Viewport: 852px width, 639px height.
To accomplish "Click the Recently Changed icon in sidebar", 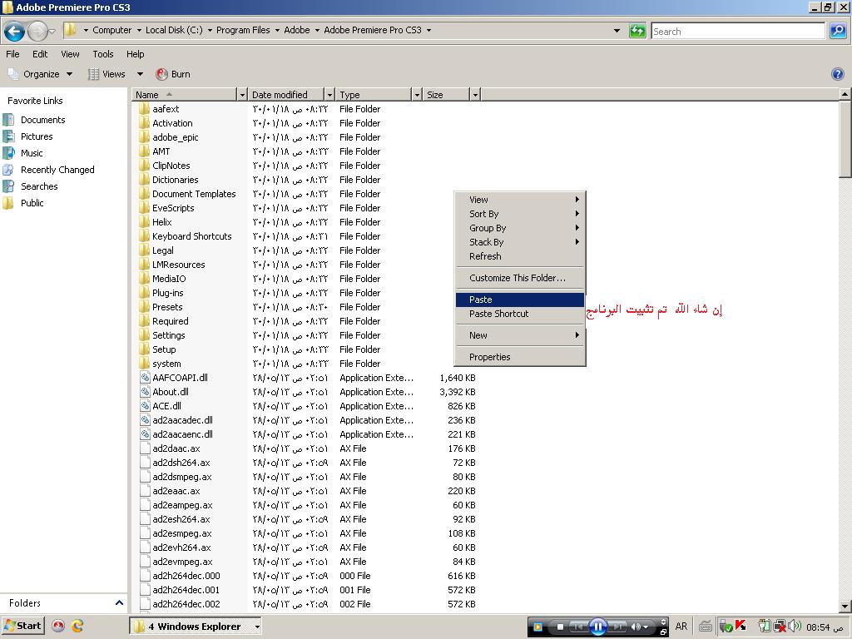I will pos(8,170).
